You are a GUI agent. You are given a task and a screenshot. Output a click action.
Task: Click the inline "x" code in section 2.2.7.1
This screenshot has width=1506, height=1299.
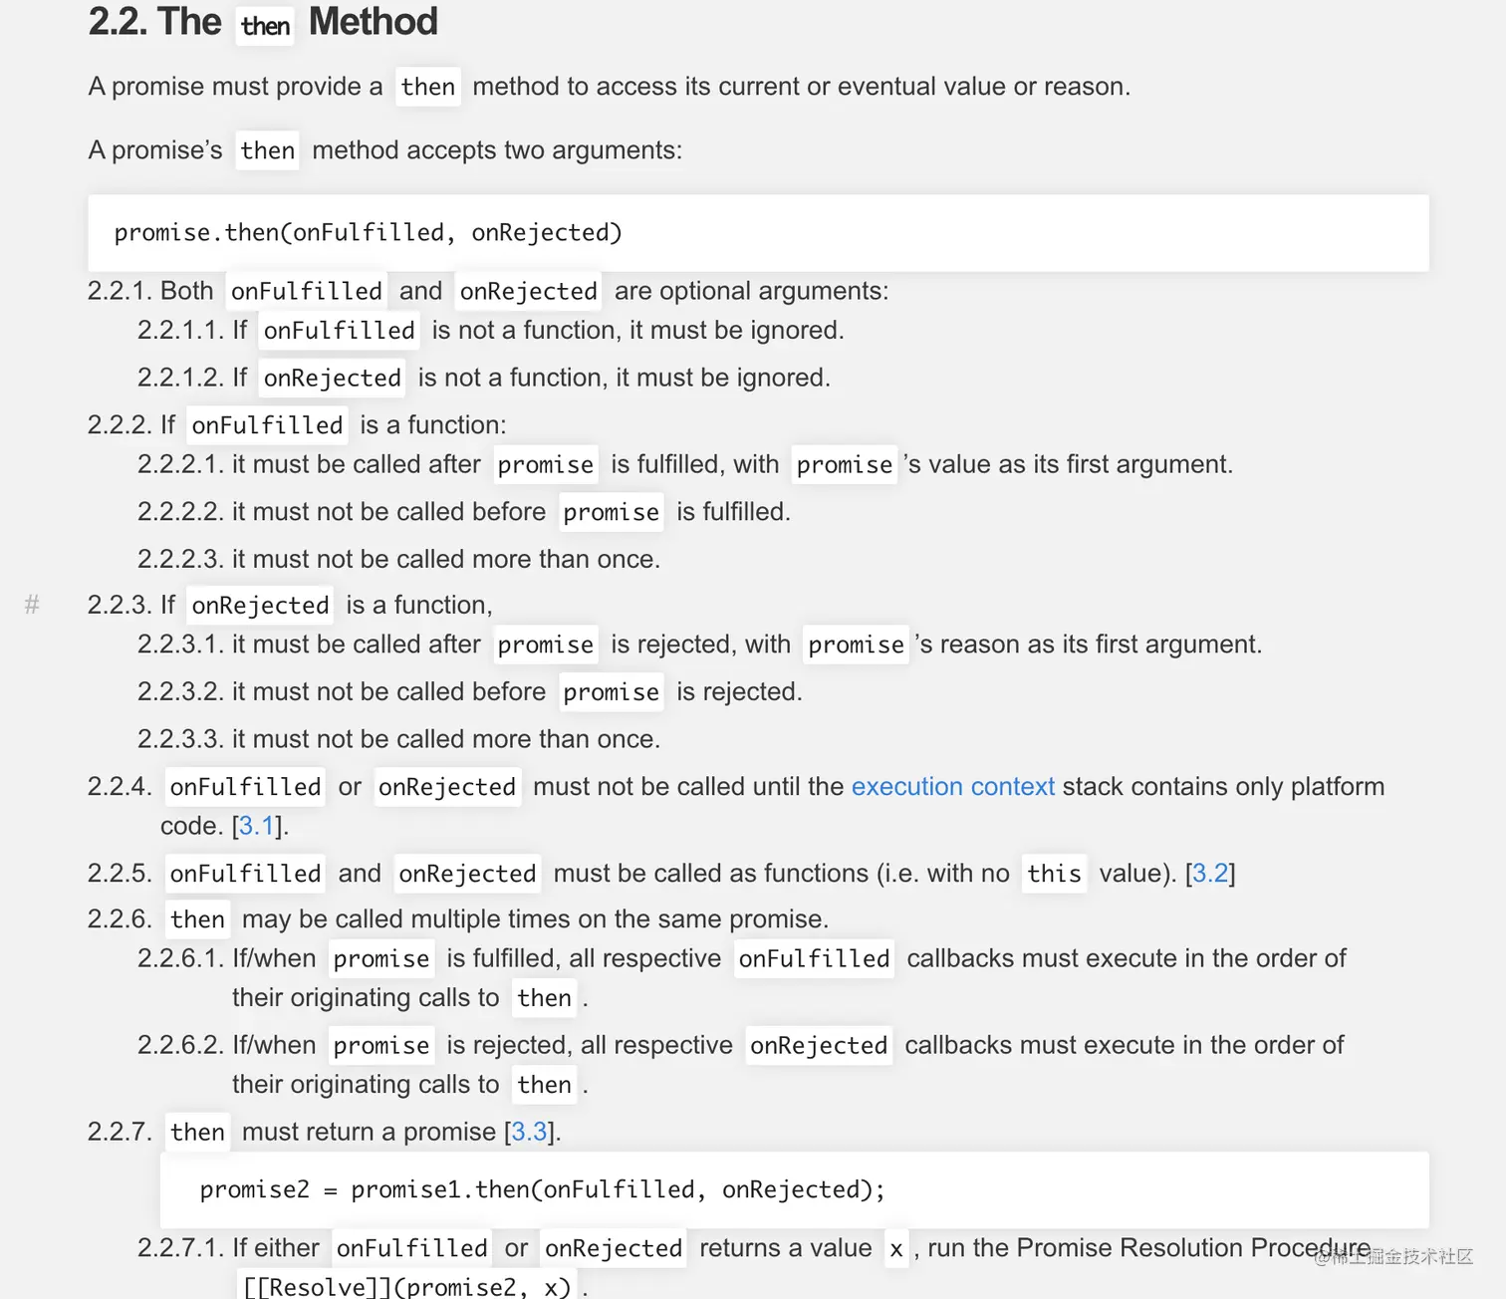[x=896, y=1249]
